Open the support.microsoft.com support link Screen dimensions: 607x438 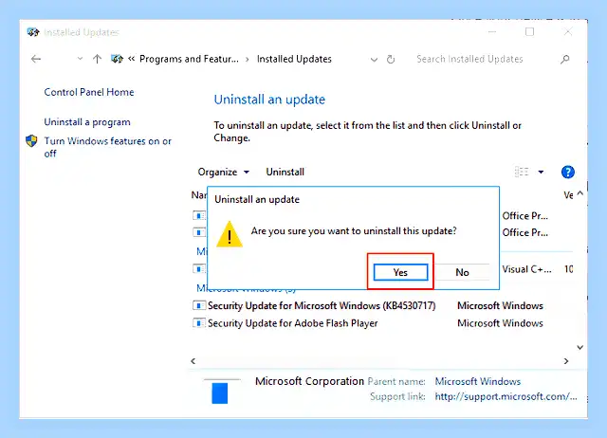(x=506, y=396)
